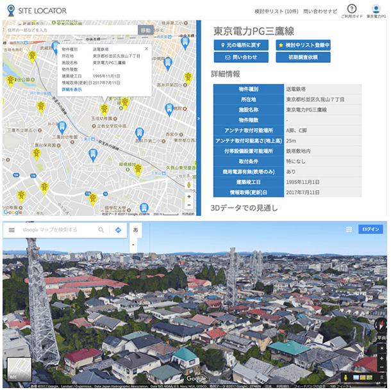Click the 東京都杉並区久我山７丁目 address cell
This screenshot has width=391, height=390.
pyautogui.click(x=315, y=99)
